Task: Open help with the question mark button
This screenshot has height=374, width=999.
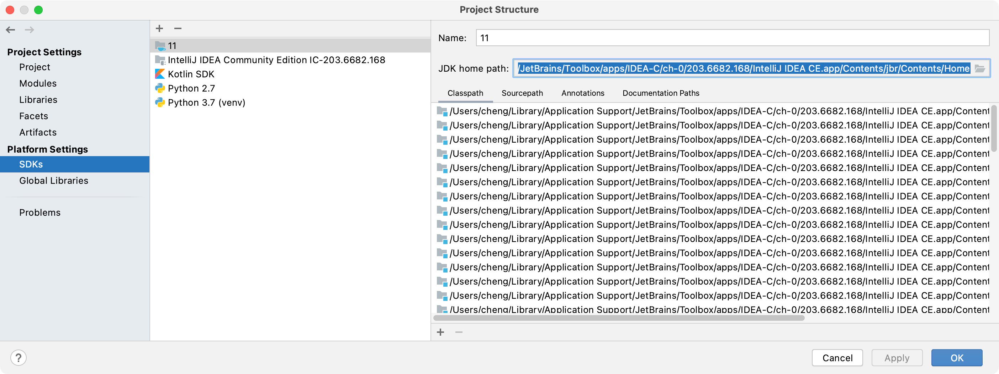Action: point(18,358)
